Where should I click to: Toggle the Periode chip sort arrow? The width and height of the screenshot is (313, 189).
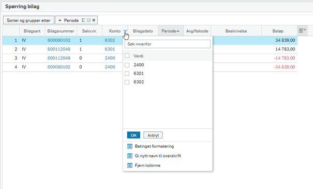pyautogui.click(x=59, y=20)
